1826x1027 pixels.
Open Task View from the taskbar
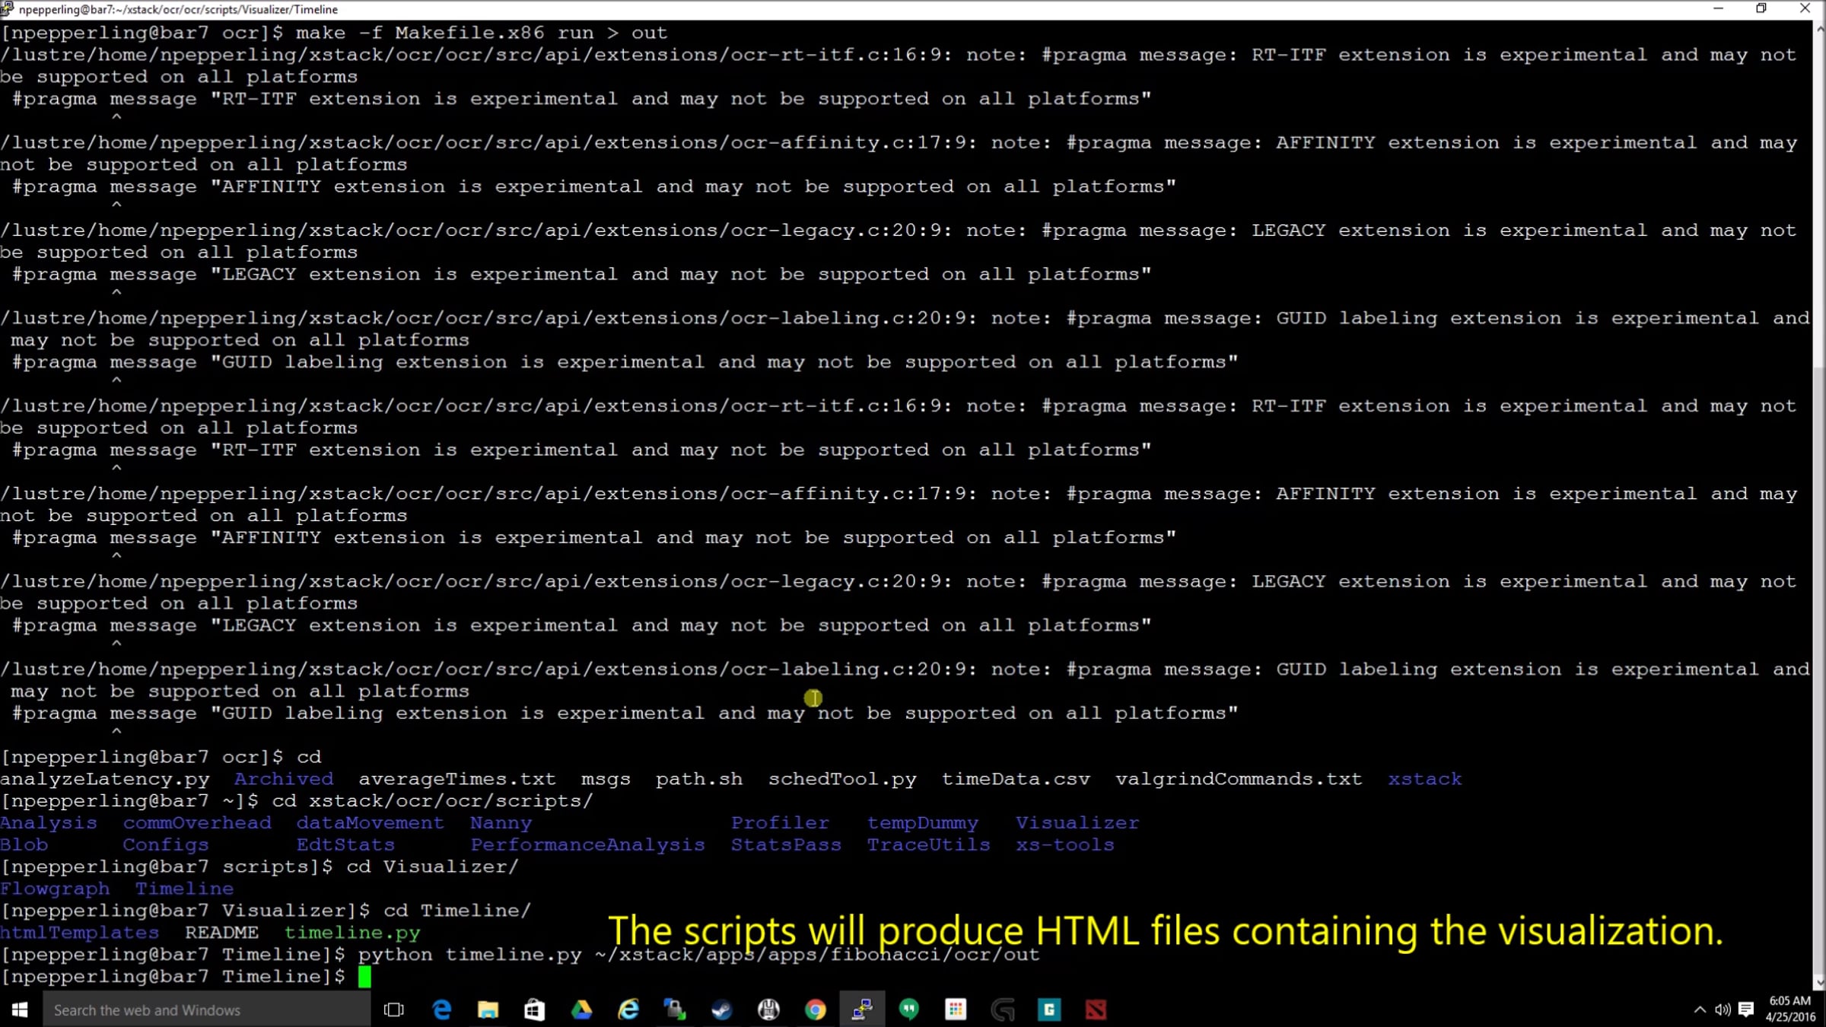click(394, 1010)
